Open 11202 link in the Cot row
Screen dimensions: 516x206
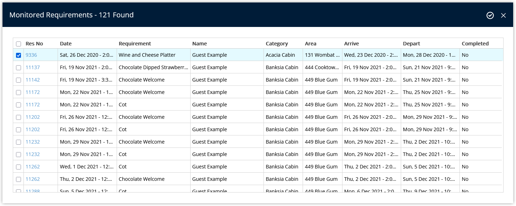[33, 129]
